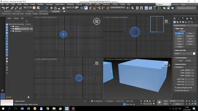Screen dimensions: 198x111
Task: Open the Standard Primitives dropdown
Action: [x=185, y=25]
